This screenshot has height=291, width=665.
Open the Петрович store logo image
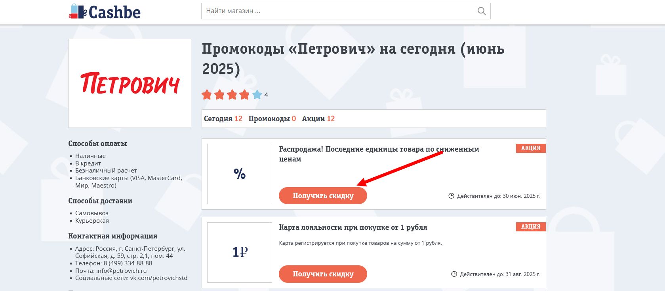(x=130, y=83)
